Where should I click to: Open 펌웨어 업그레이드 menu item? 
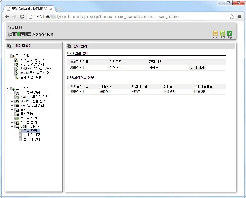click(33, 77)
